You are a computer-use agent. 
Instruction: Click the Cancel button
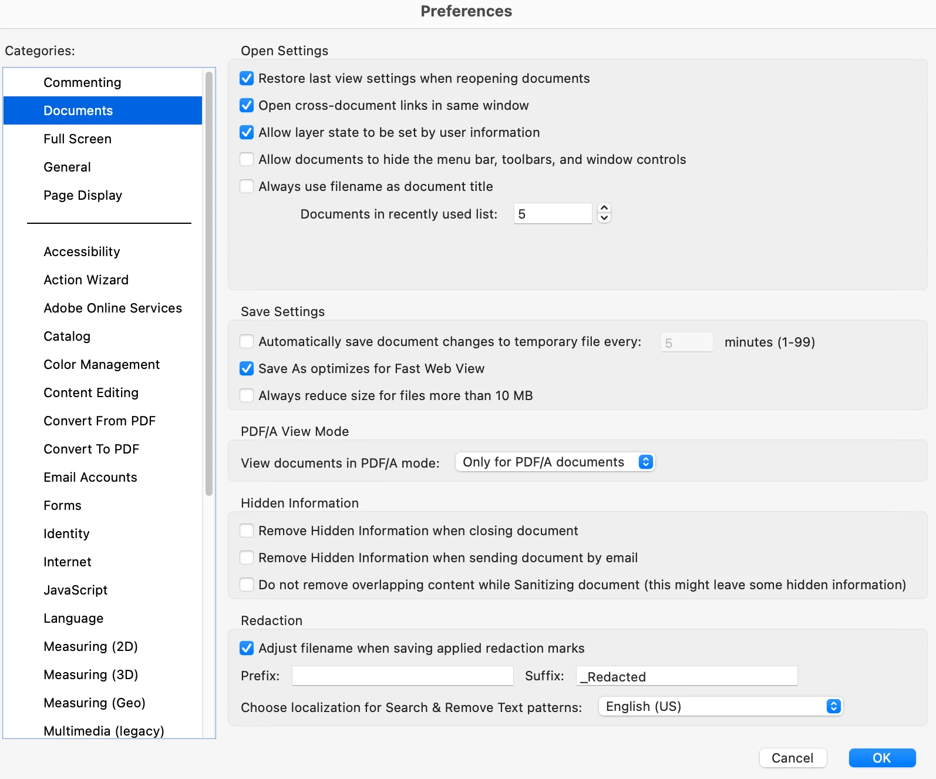pos(793,758)
